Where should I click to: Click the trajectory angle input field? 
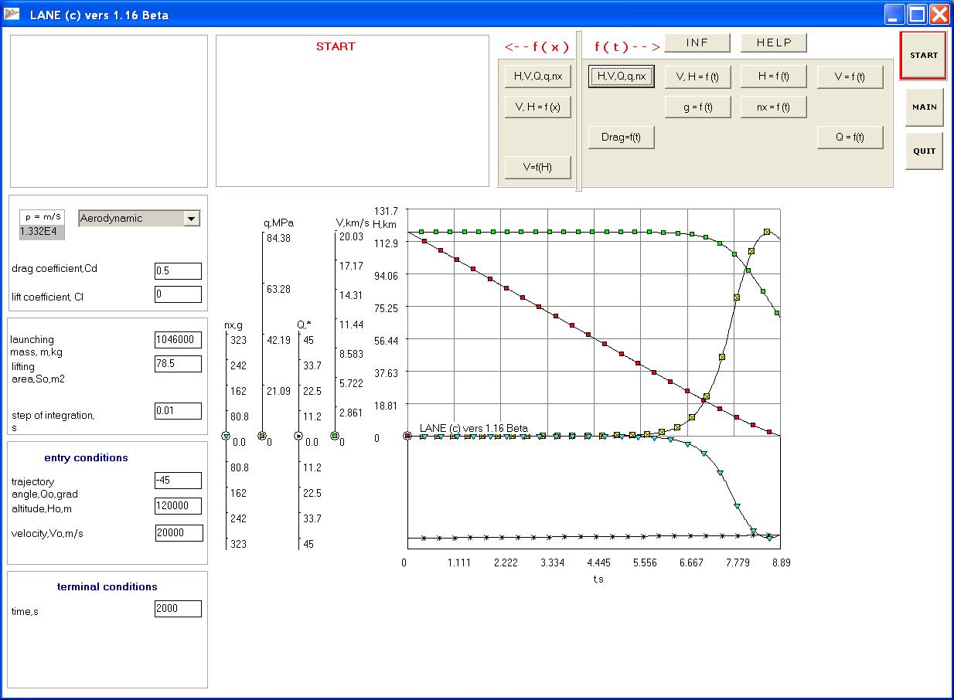[x=178, y=481]
